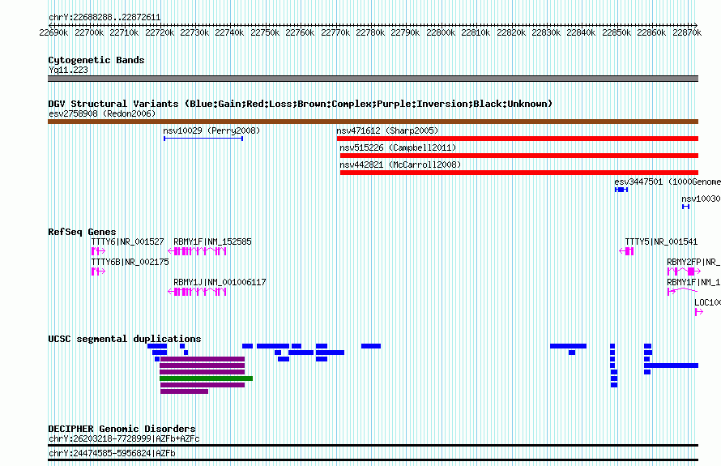Viewport: 721px width, 466px height.
Task: Click the 22850k ruler position label
Action: 616,32
